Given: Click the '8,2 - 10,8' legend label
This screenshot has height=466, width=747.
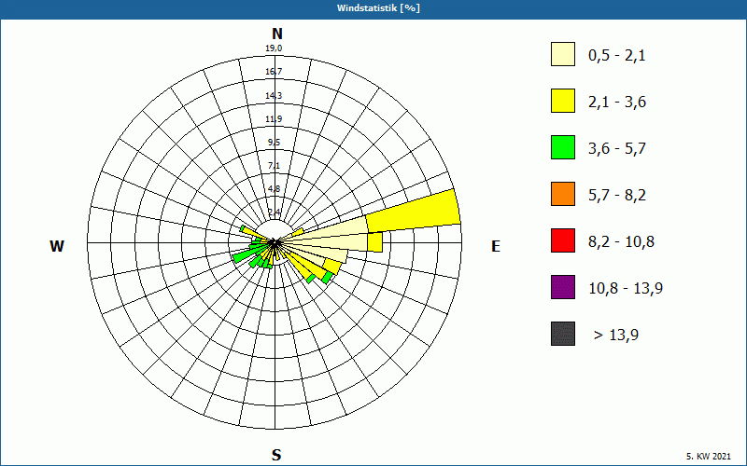Looking at the screenshot, I should (622, 242).
